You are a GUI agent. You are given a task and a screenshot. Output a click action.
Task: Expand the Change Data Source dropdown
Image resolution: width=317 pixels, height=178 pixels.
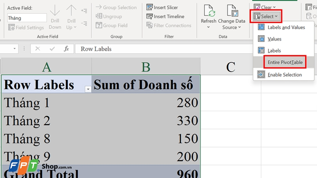[x=240, y=27]
